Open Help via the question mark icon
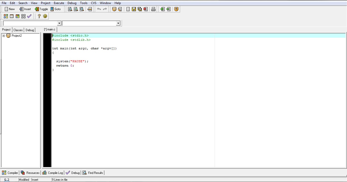 39,16
